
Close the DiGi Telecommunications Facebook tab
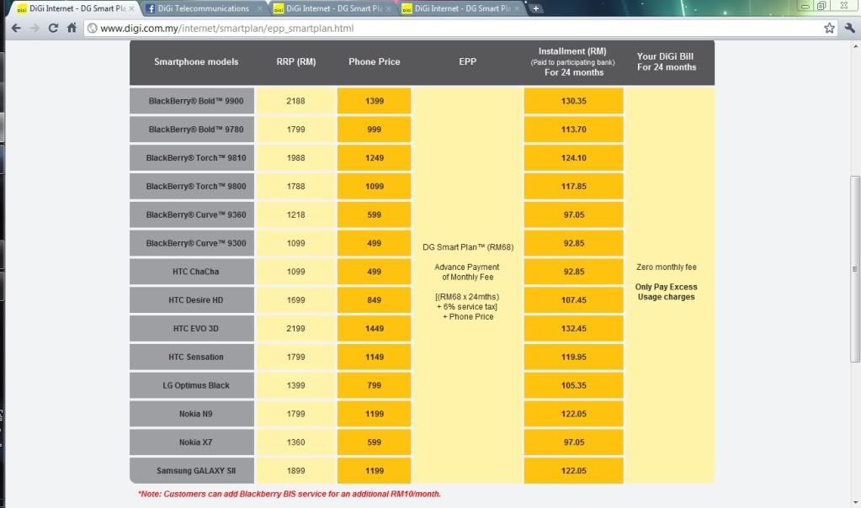[260, 8]
